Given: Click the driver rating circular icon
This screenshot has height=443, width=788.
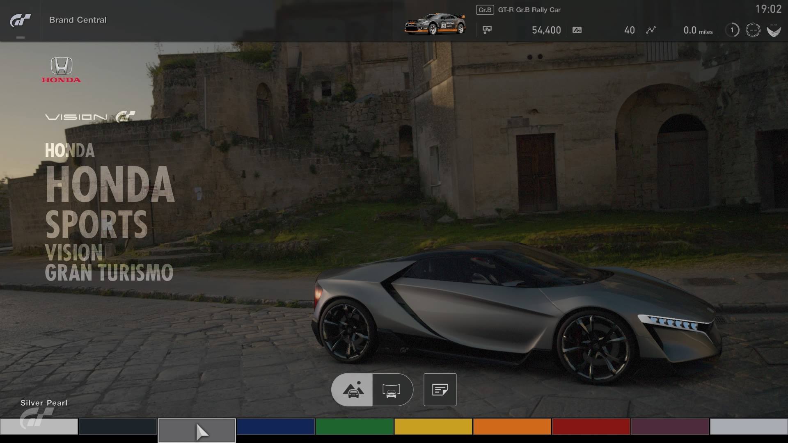Looking at the screenshot, I should pyautogui.click(x=753, y=30).
